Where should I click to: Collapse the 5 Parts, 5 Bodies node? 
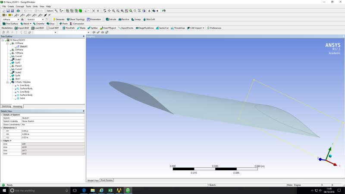tap(7, 82)
